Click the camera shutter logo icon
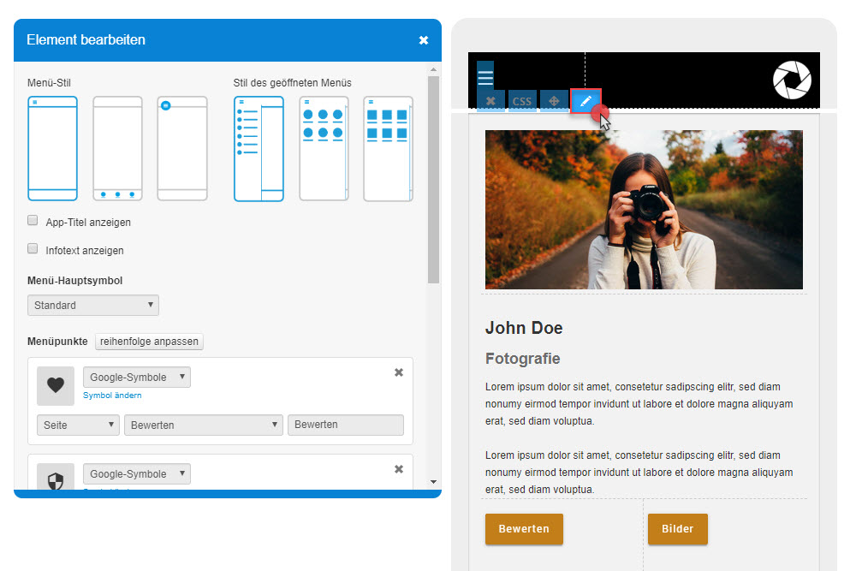The width and height of the screenshot is (850, 571). (x=792, y=80)
